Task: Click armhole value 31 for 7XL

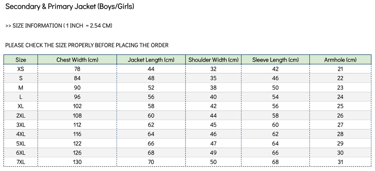Action: 340,162
